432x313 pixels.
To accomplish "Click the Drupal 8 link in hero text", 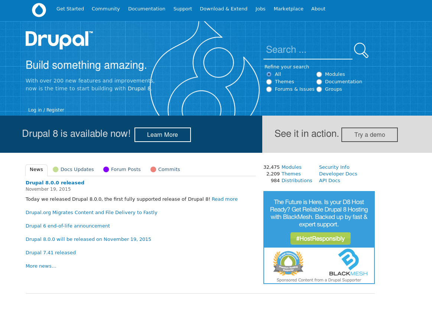I will coord(139,88).
